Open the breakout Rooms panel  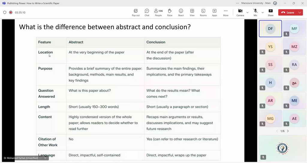pyautogui.click(x=203, y=13)
